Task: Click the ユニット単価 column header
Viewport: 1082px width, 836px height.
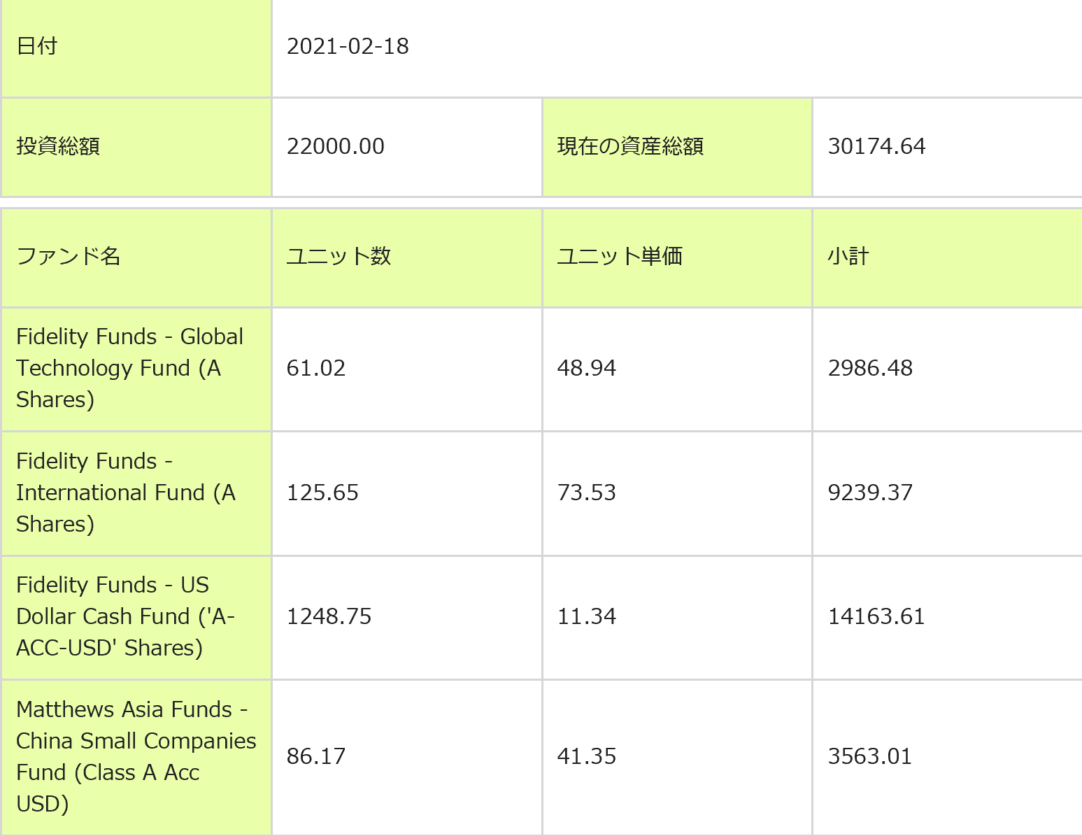Action: pos(619,256)
